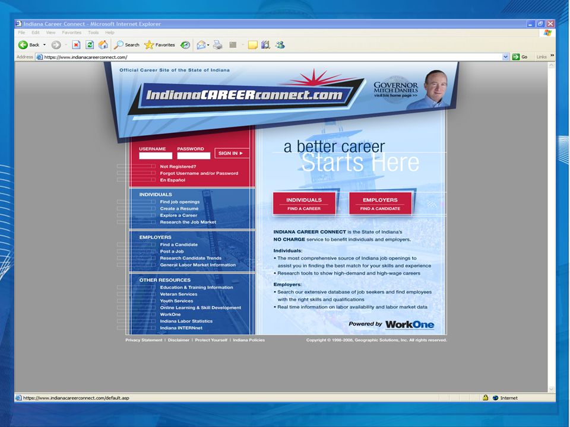Click the Windows flag logo
The width and height of the screenshot is (570, 427).
coord(547,33)
